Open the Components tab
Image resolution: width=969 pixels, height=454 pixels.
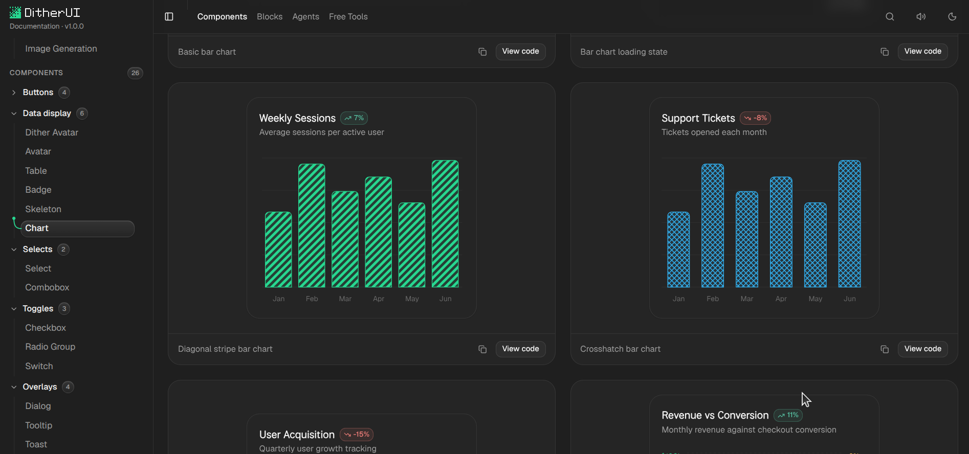pyautogui.click(x=222, y=17)
